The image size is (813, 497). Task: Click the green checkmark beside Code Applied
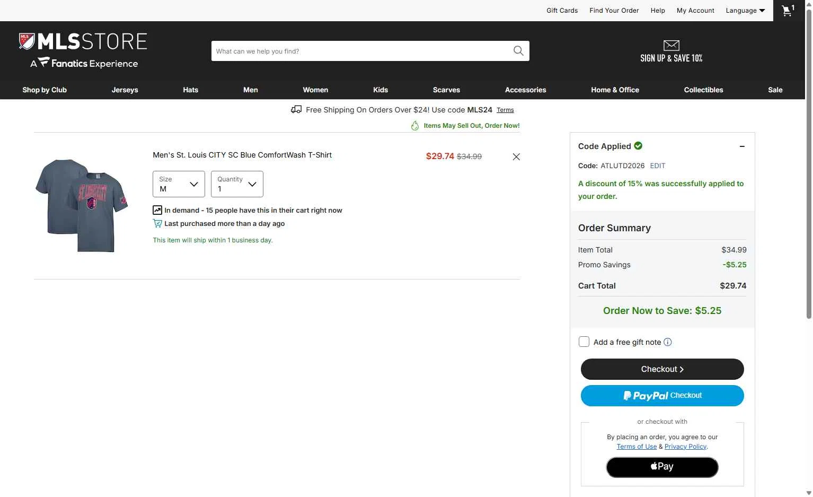click(x=638, y=145)
